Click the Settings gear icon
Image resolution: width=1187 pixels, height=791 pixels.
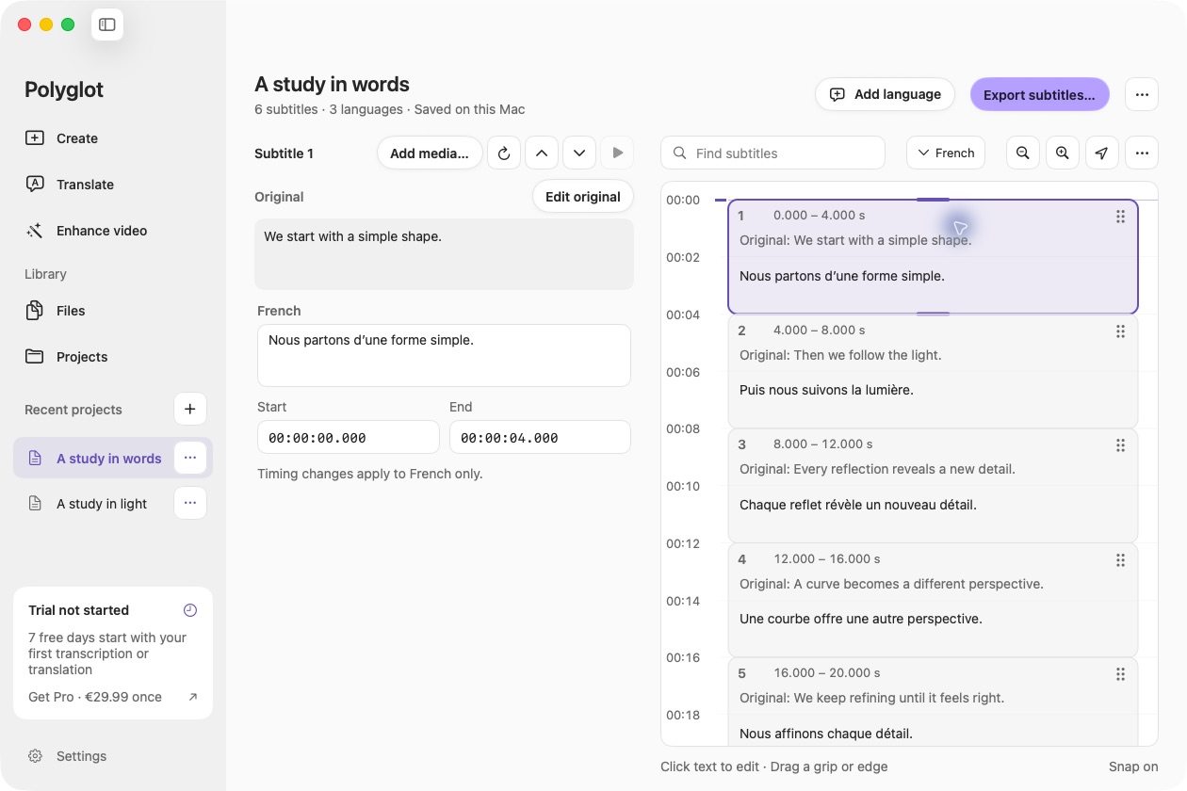pyautogui.click(x=36, y=756)
